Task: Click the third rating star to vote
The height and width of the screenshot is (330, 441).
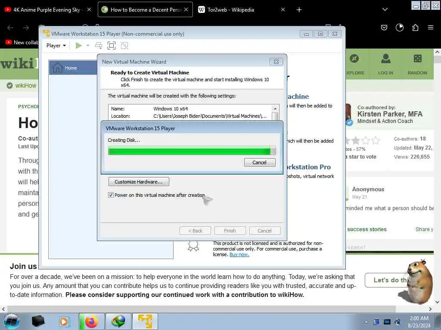Action: (x=355, y=141)
